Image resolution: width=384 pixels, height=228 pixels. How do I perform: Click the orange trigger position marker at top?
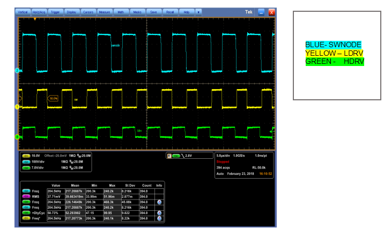(x=35, y=19)
